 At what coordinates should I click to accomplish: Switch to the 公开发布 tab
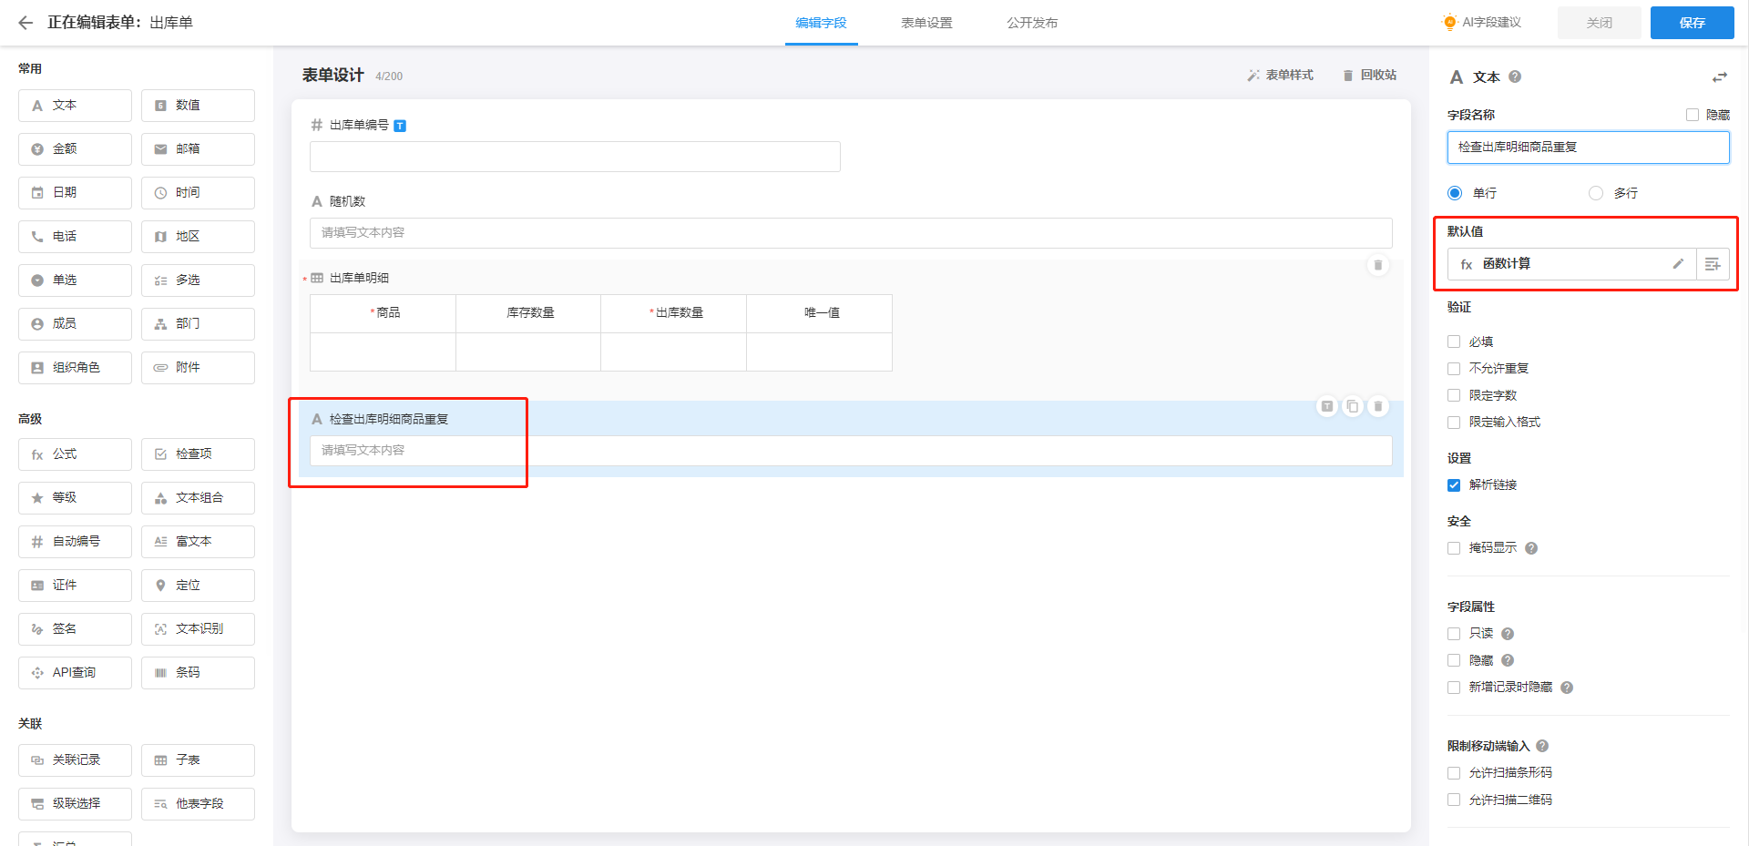1032,23
